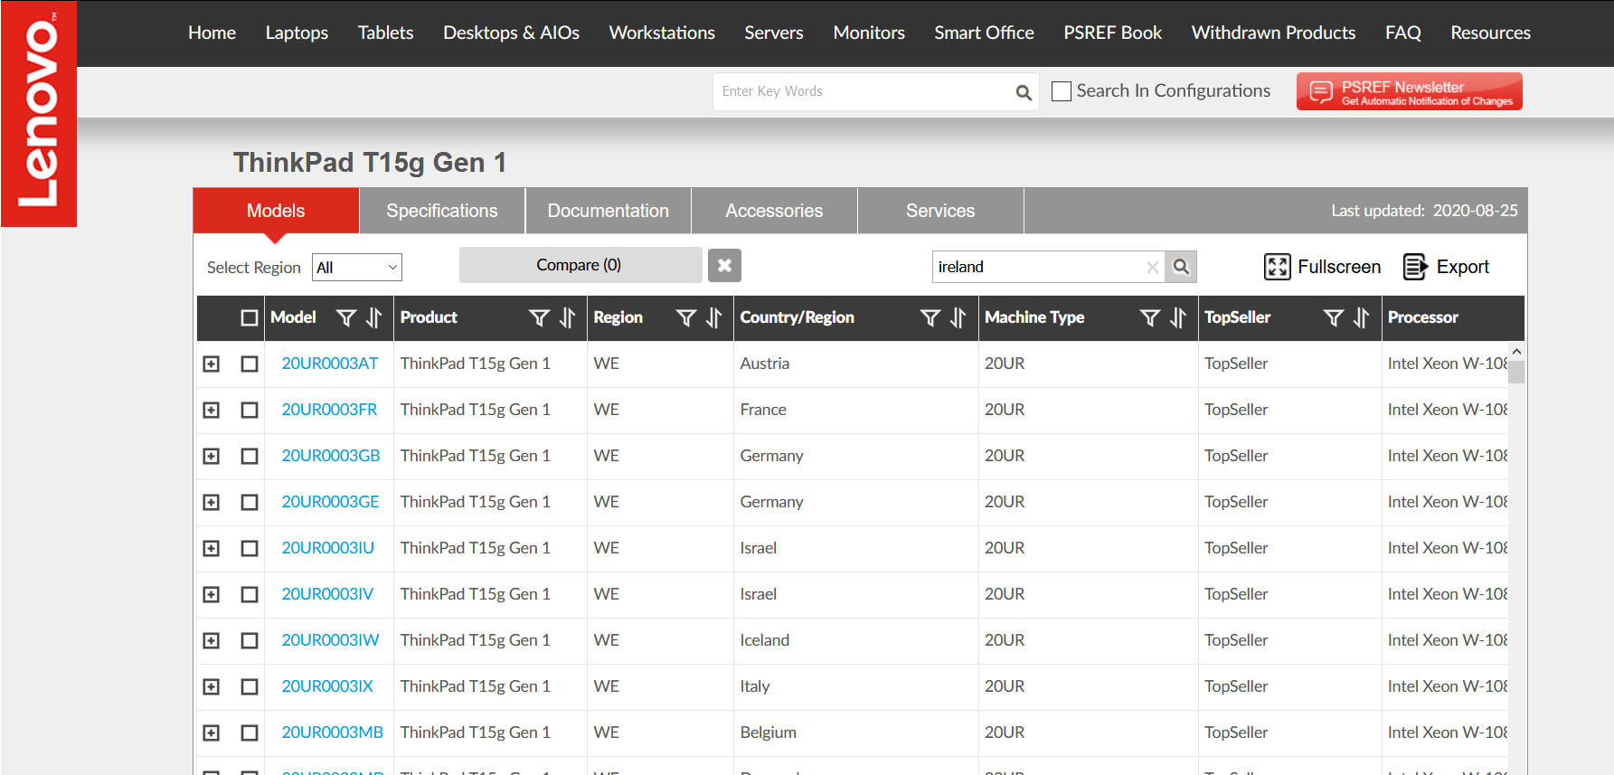
Task: Check the box for model 20UR0003AT
Action: tap(250, 364)
